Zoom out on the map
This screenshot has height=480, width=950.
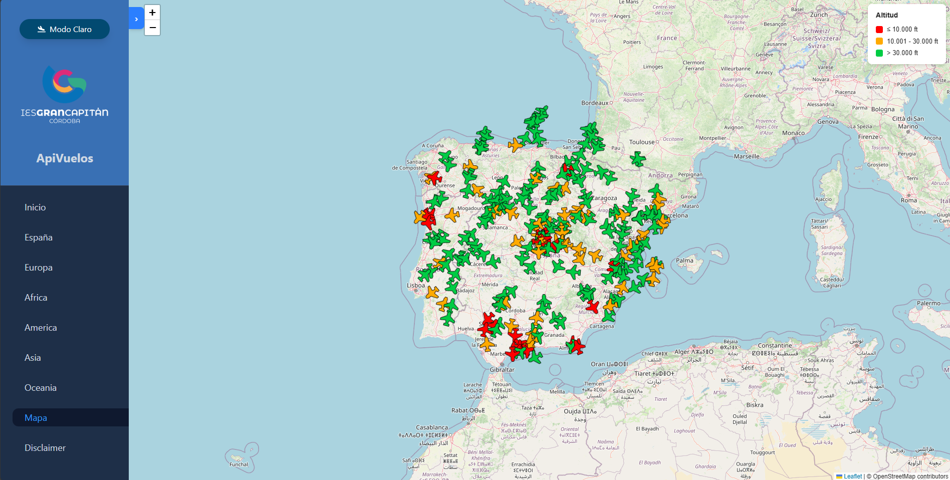pyautogui.click(x=152, y=28)
